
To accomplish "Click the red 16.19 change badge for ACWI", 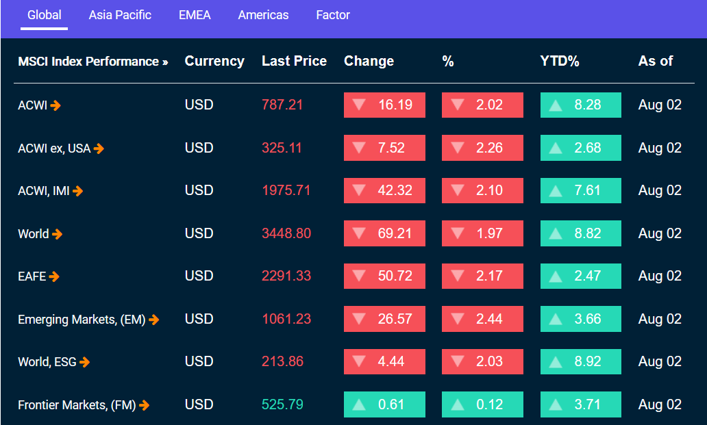I will pos(384,105).
